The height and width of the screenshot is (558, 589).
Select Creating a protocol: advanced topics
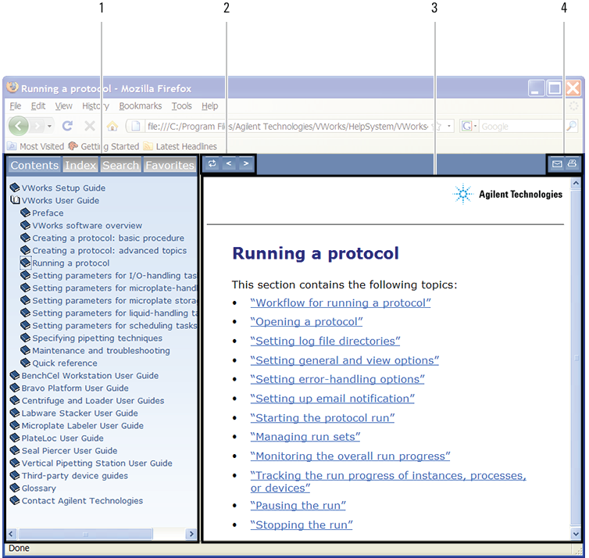click(109, 250)
